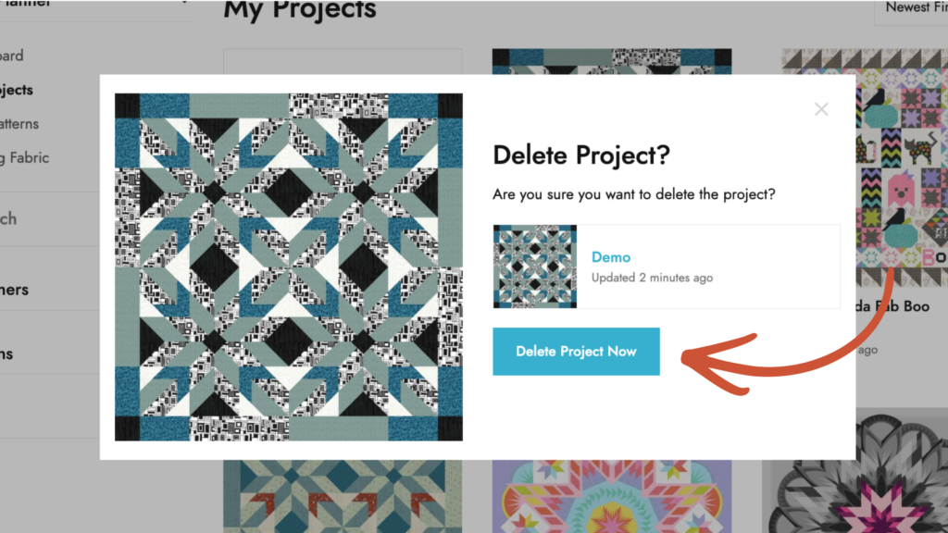The width and height of the screenshot is (948, 533).
Task: Click the My Projects page heading
Action: pos(300,11)
